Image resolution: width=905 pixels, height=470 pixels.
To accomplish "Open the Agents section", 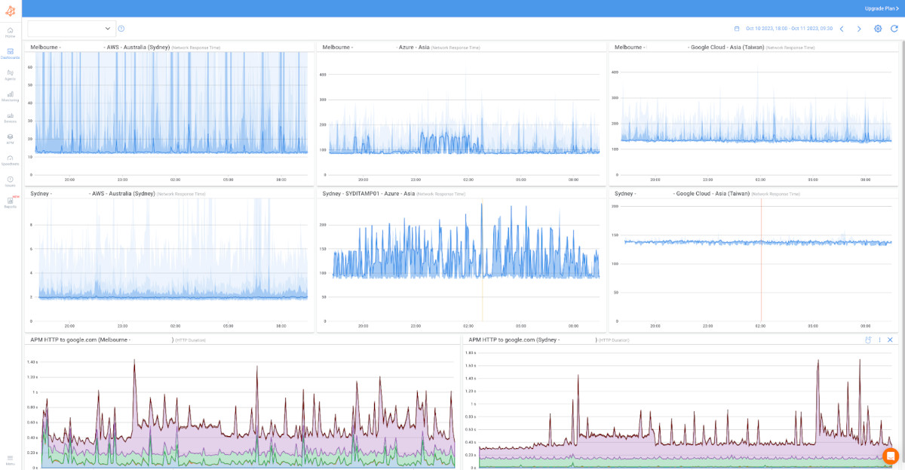I will point(10,75).
